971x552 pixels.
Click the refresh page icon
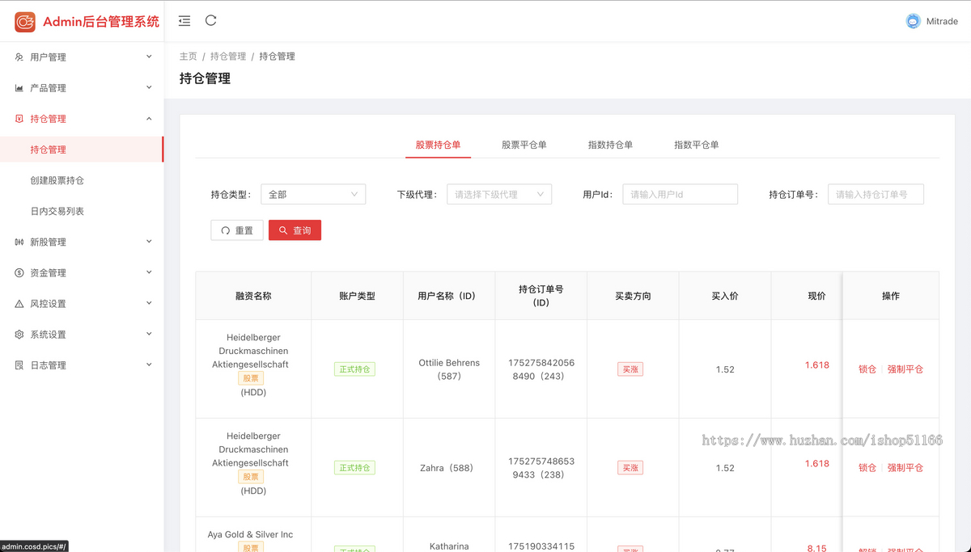point(211,20)
